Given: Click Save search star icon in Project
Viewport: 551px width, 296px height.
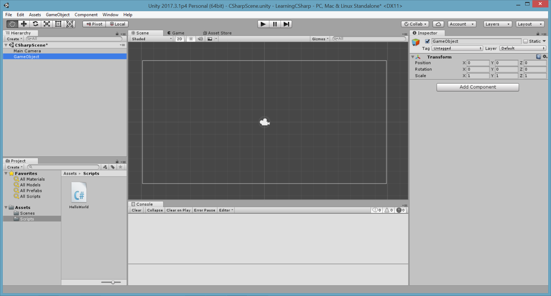Looking at the screenshot, I should (x=121, y=167).
